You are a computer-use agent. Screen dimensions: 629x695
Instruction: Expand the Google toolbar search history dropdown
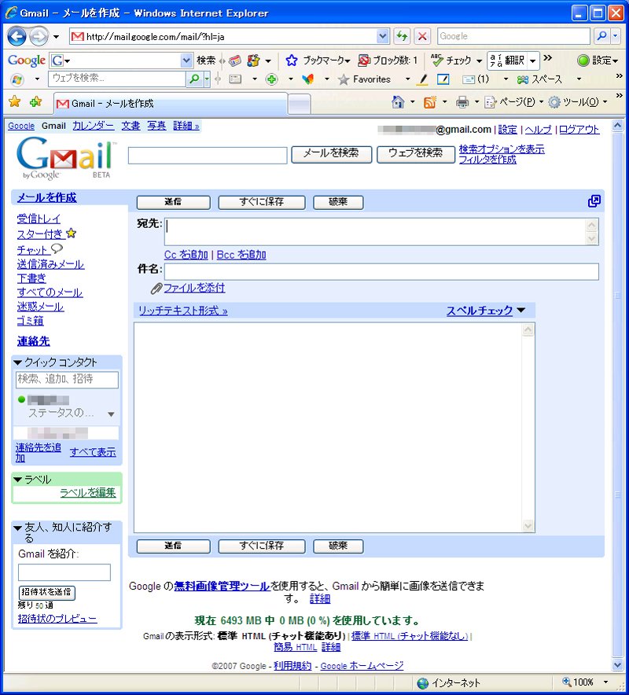tap(187, 61)
